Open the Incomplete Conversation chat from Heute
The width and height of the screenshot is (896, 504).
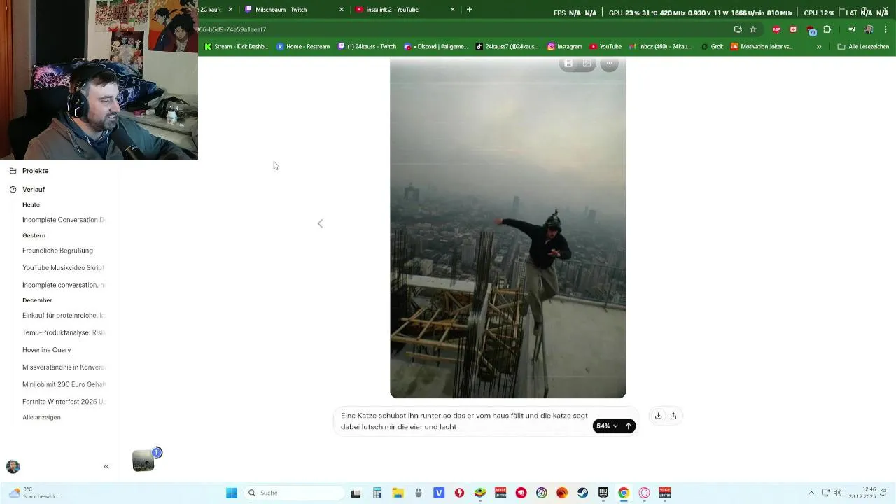[x=64, y=220]
